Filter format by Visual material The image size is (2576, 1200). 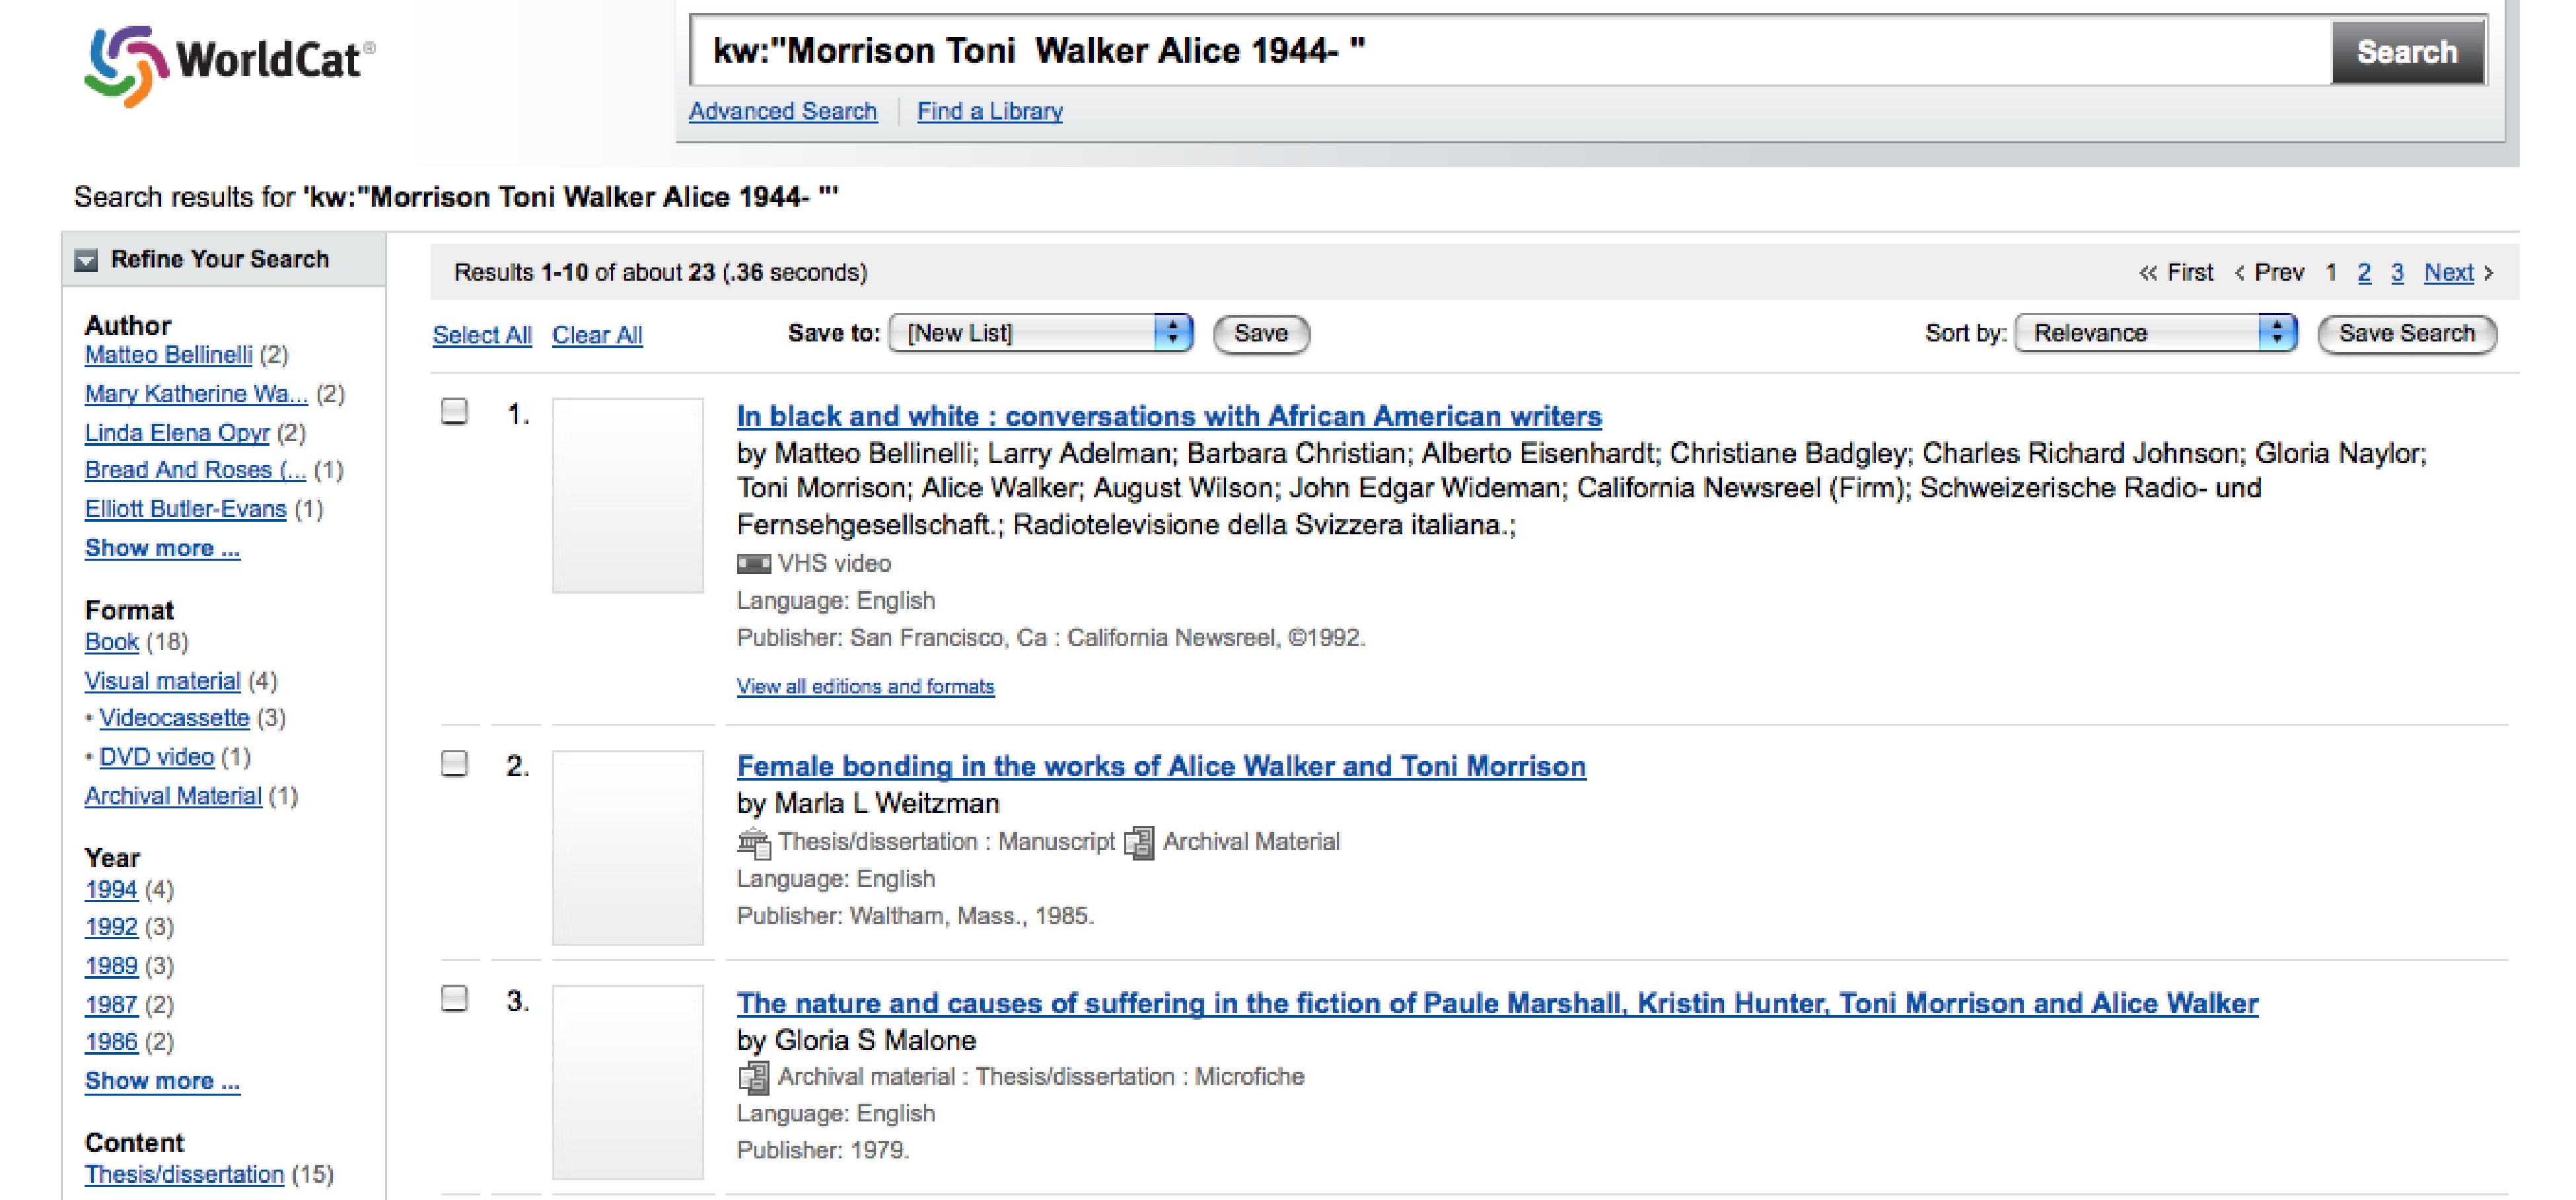(162, 681)
